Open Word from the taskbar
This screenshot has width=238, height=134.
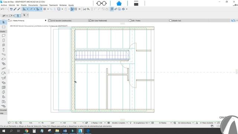(x=65, y=131)
